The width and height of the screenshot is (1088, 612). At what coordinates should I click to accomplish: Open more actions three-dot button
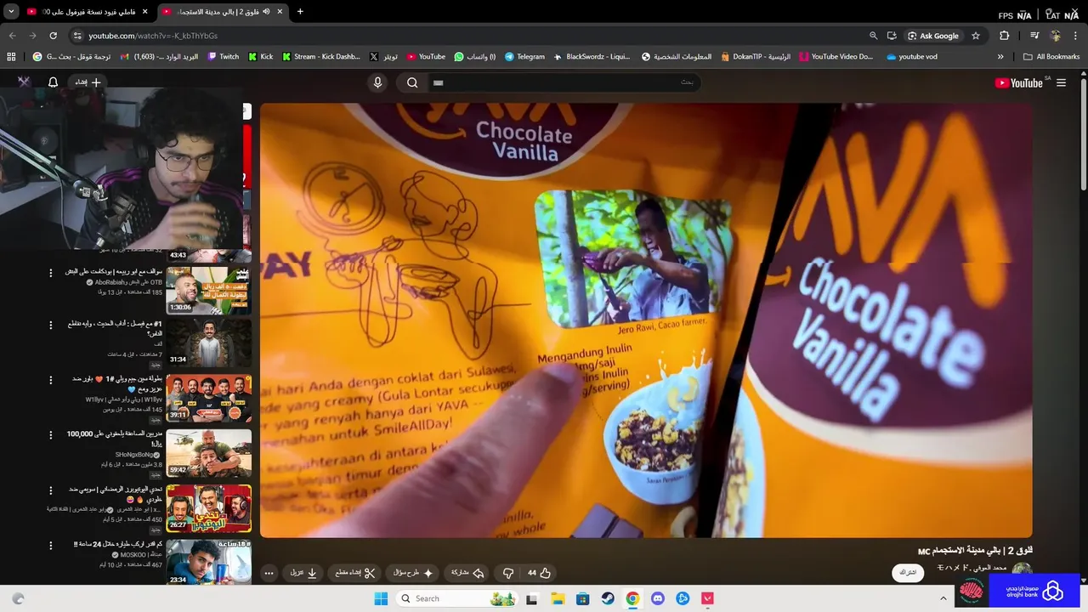click(x=269, y=573)
